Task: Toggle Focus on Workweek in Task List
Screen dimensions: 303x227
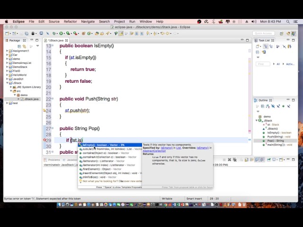Action: 278,46
